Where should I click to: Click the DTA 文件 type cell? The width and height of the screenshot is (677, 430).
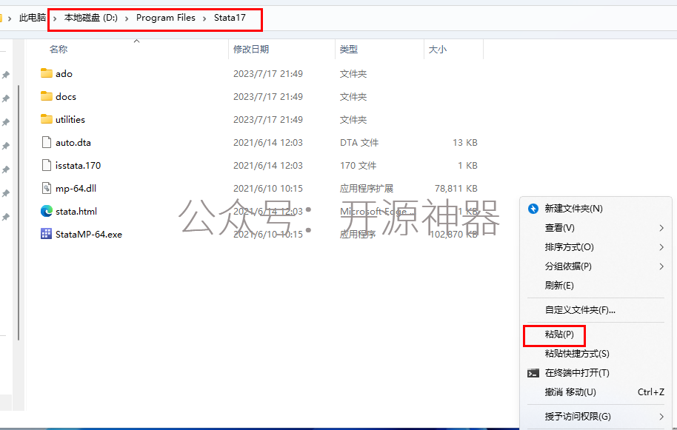point(359,142)
